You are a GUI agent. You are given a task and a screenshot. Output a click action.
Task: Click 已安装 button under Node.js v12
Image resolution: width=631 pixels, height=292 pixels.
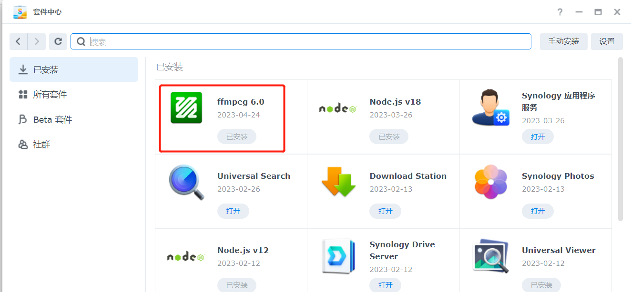coord(237,285)
